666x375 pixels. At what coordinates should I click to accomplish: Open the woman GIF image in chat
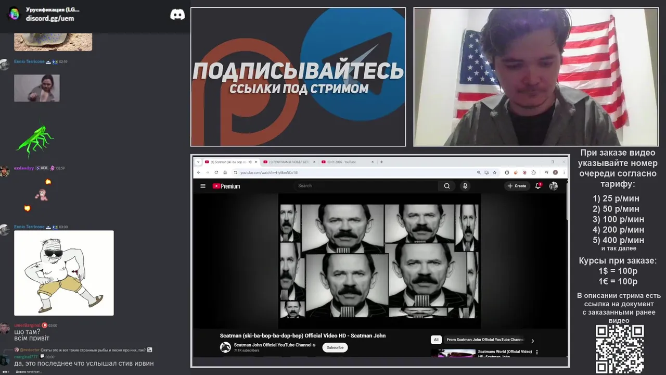click(36, 88)
